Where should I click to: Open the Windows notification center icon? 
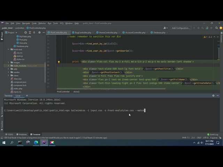point(218,143)
